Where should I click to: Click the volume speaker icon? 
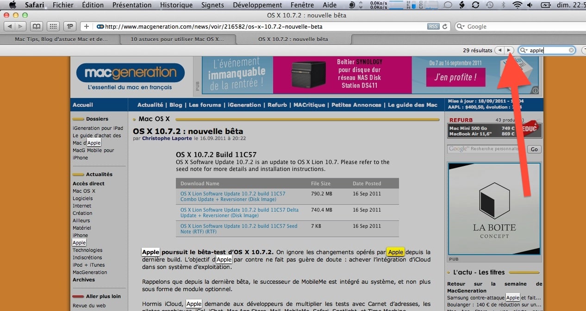tap(530, 5)
